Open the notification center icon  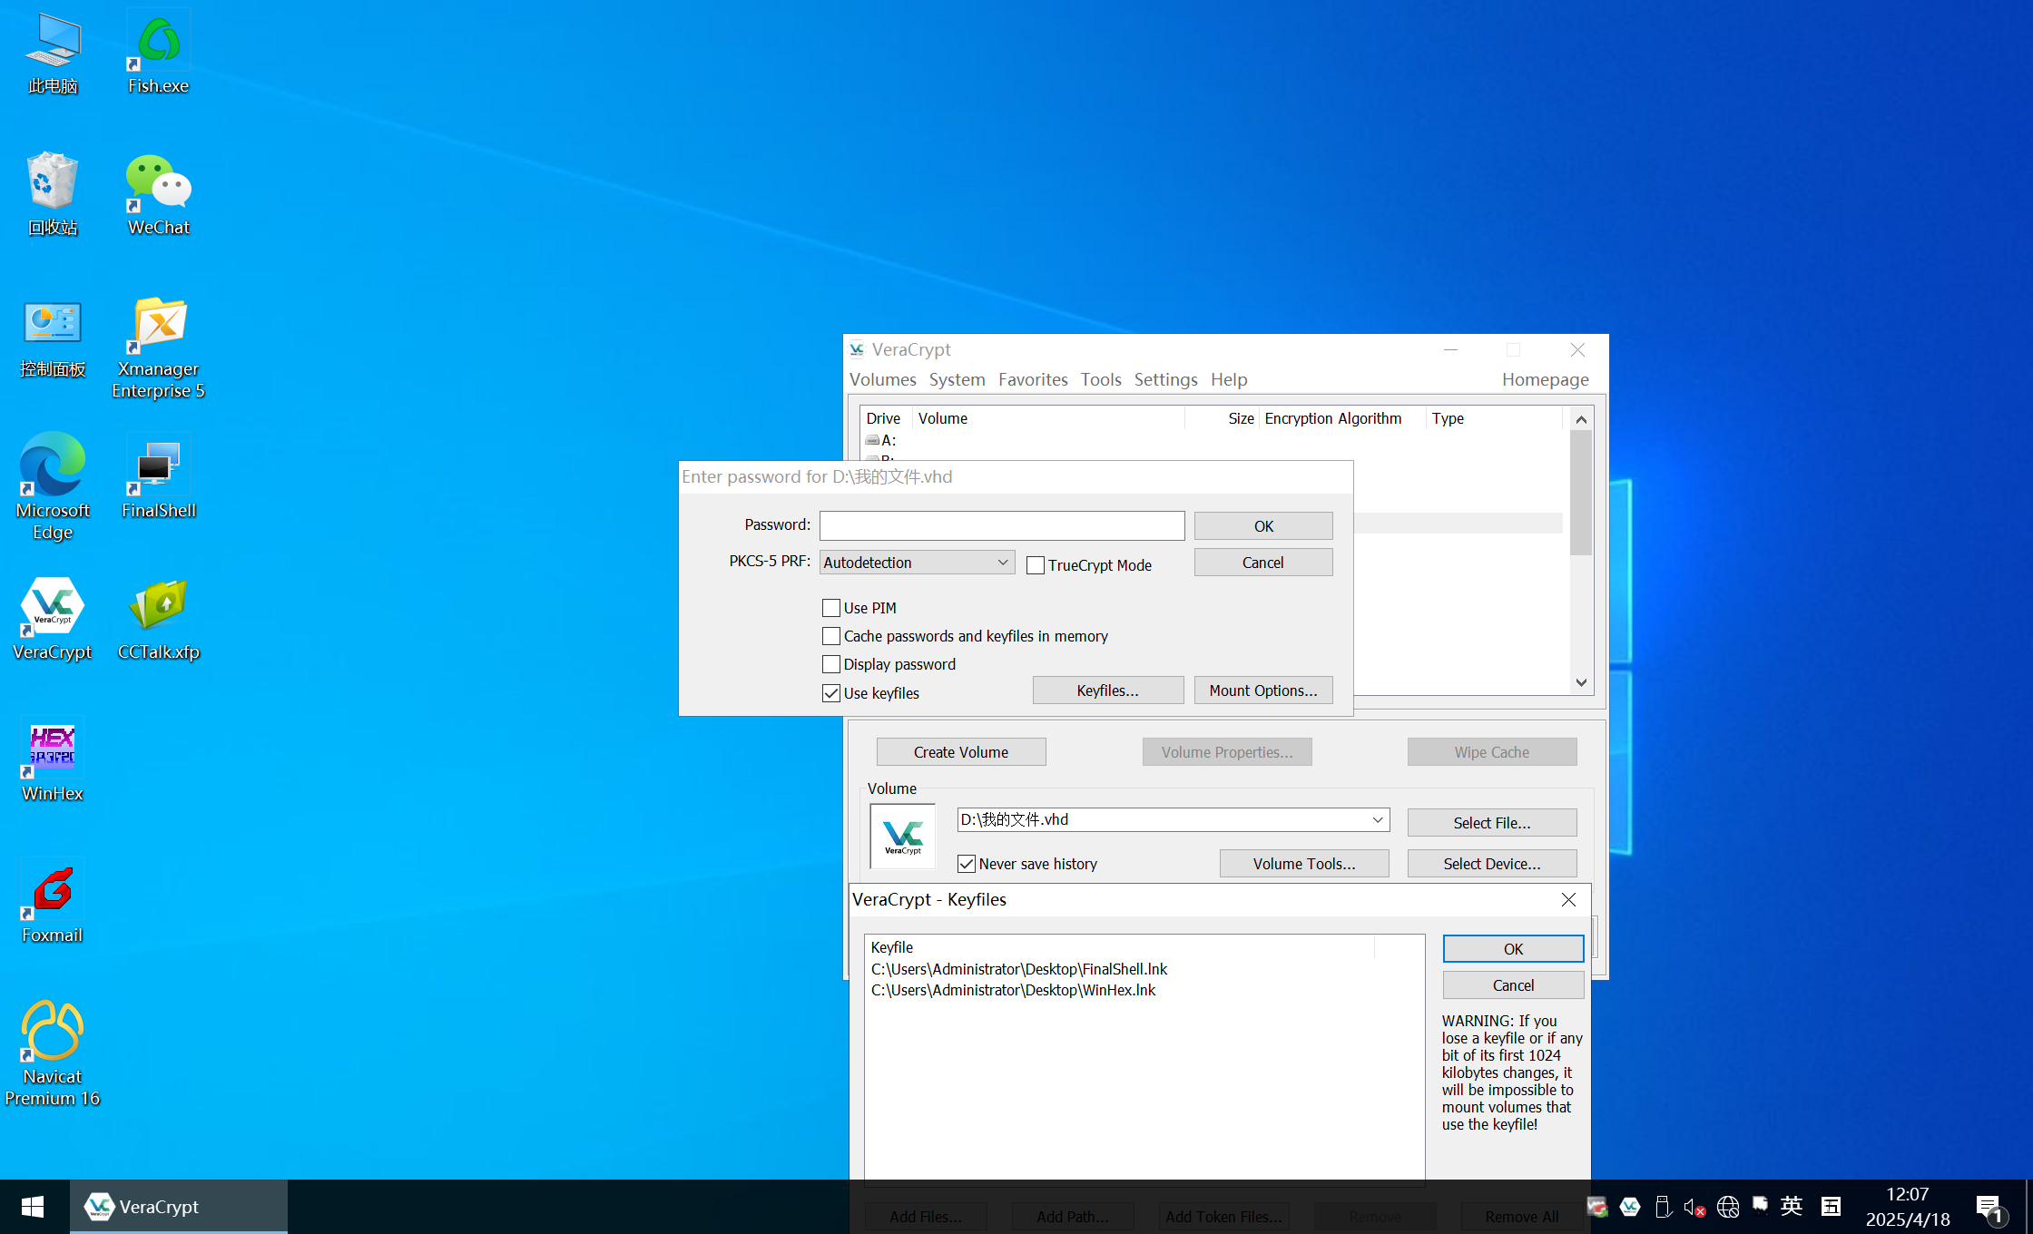[1989, 1208]
